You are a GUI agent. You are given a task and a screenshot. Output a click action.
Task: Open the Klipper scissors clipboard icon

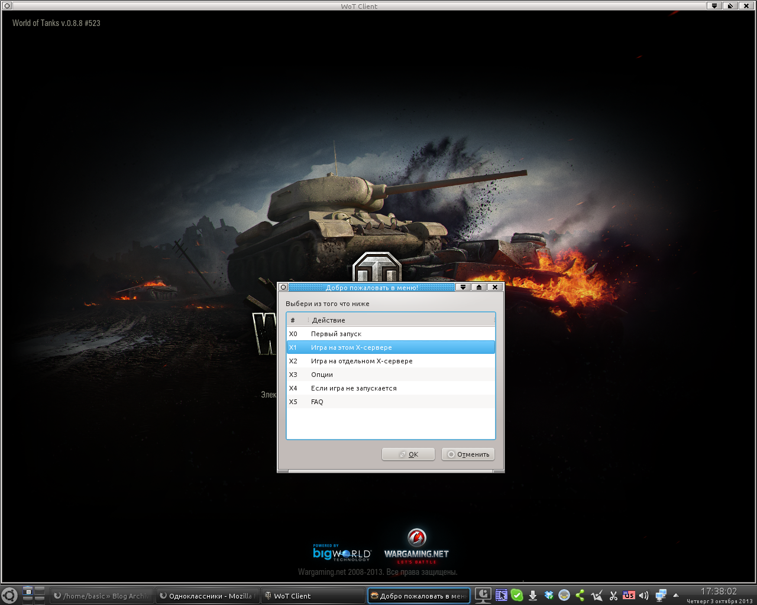[x=613, y=596]
